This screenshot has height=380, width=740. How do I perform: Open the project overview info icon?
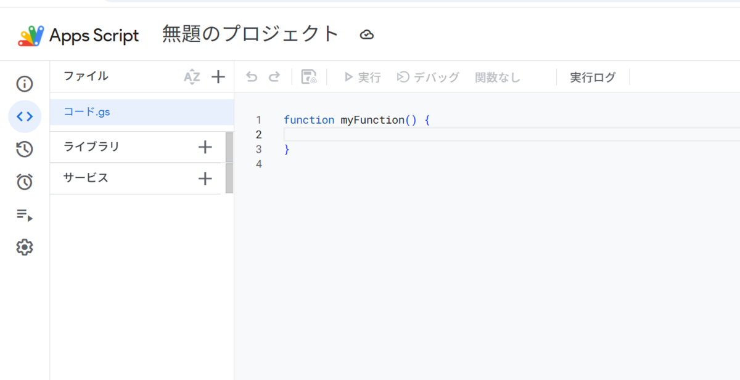click(x=24, y=84)
